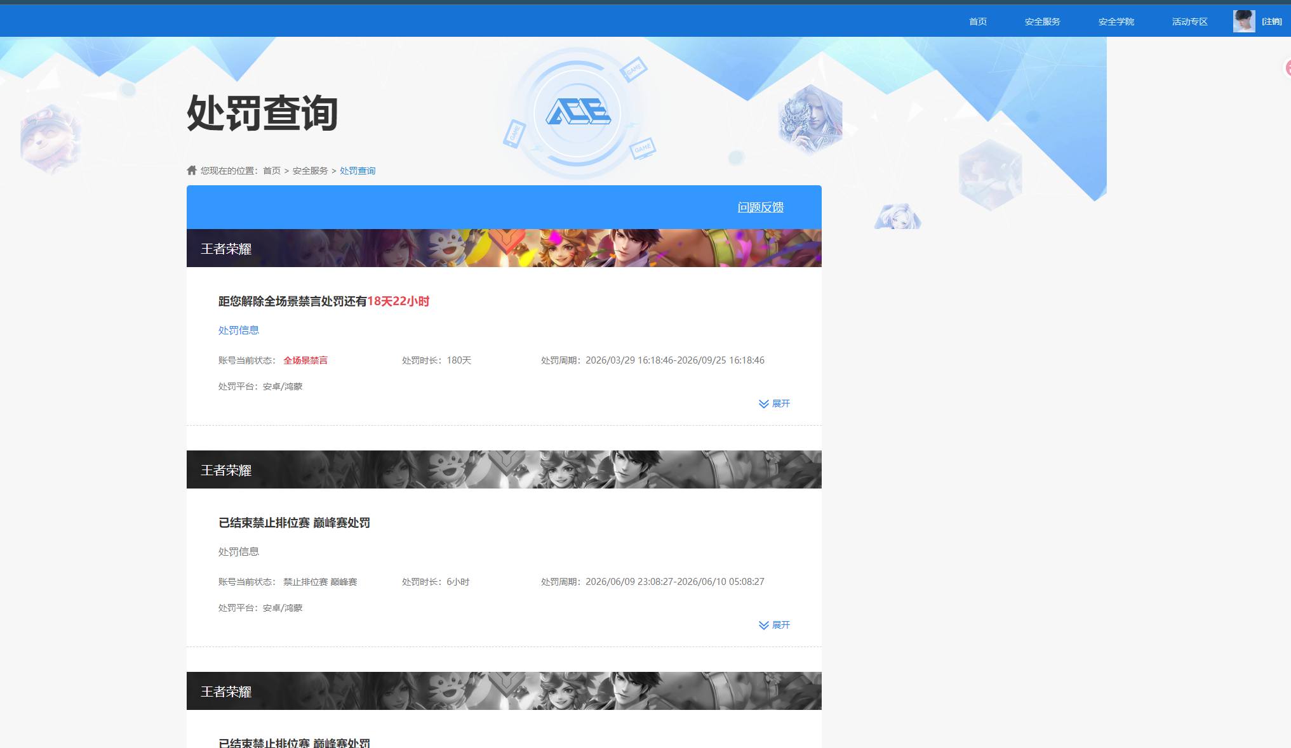Open the 安全服务 navigation menu
The height and width of the screenshot is (748, 1291).
[x=1042, y=22]
